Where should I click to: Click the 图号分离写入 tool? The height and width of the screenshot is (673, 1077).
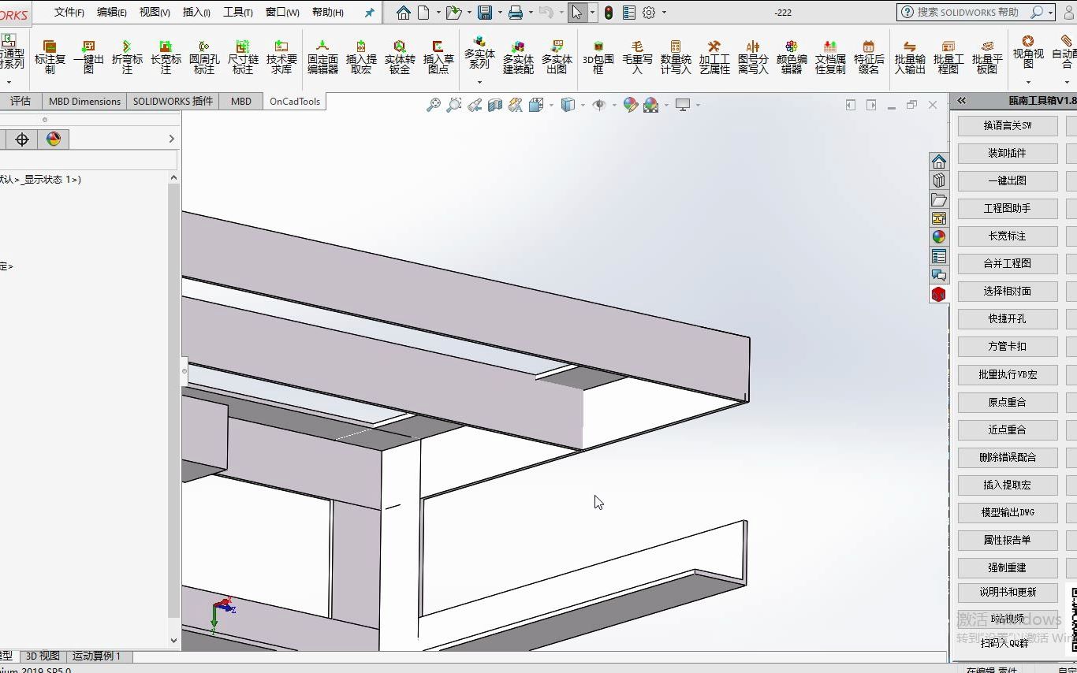[x=753, y=57]
